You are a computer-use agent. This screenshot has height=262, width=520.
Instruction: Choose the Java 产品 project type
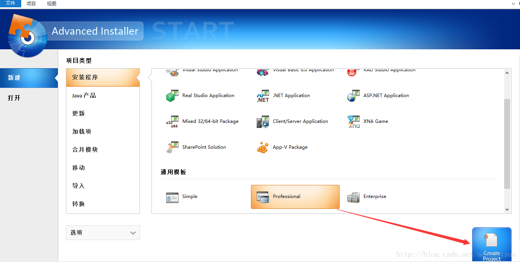click(103, 96)
